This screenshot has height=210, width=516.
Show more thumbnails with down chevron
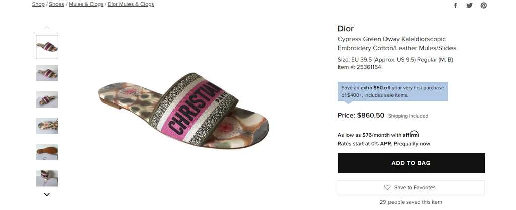(x=47, y=194)
